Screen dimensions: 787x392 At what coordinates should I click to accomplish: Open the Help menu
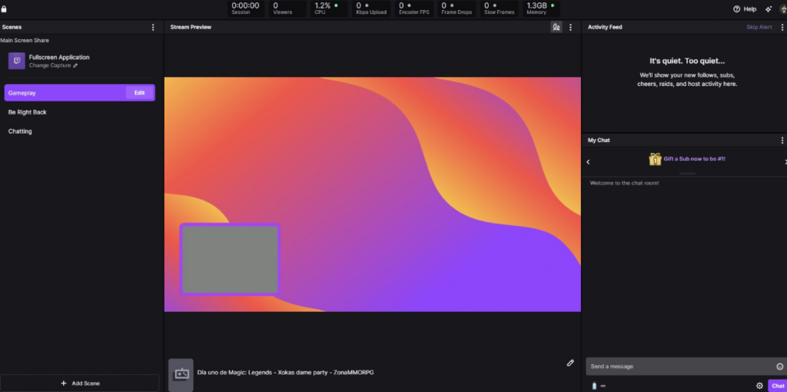coord(745,9)
